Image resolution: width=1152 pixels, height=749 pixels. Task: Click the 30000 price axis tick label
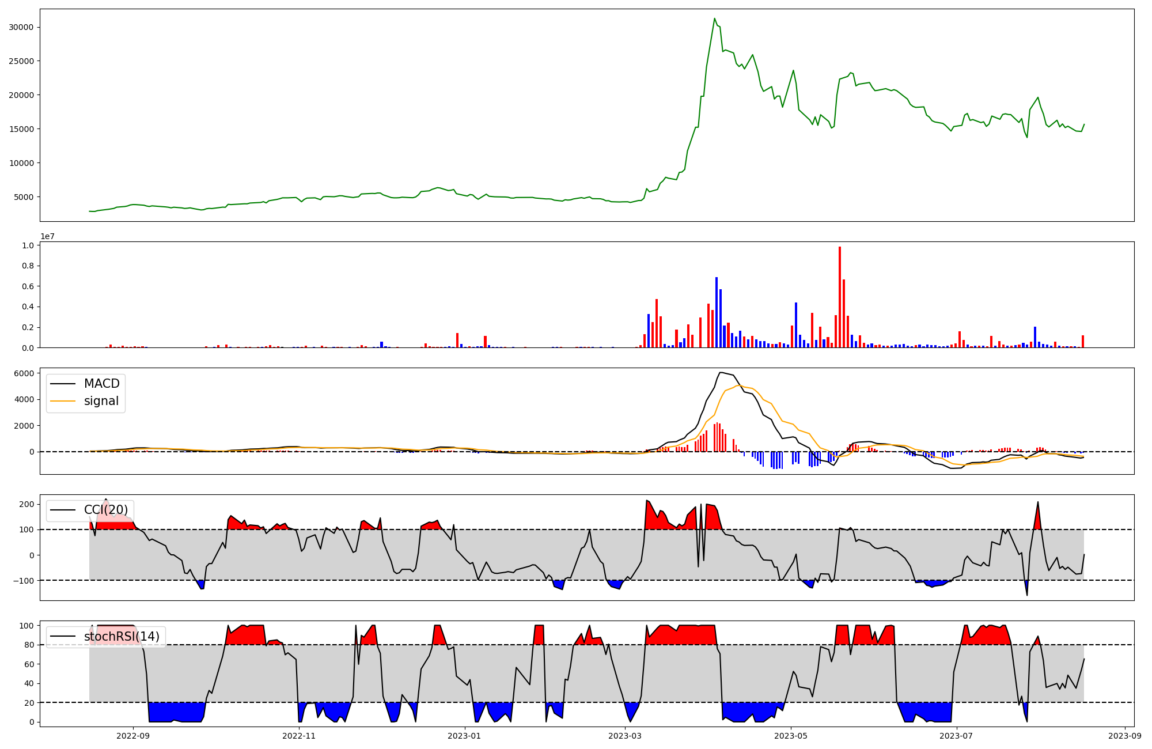[21, 27]
